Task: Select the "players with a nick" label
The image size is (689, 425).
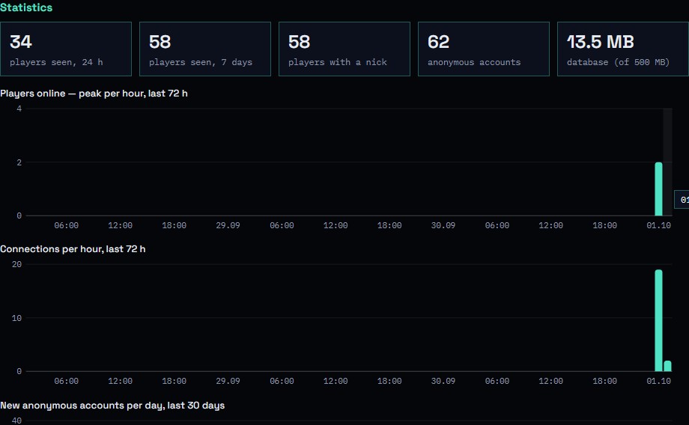Action: pos(338,62)
